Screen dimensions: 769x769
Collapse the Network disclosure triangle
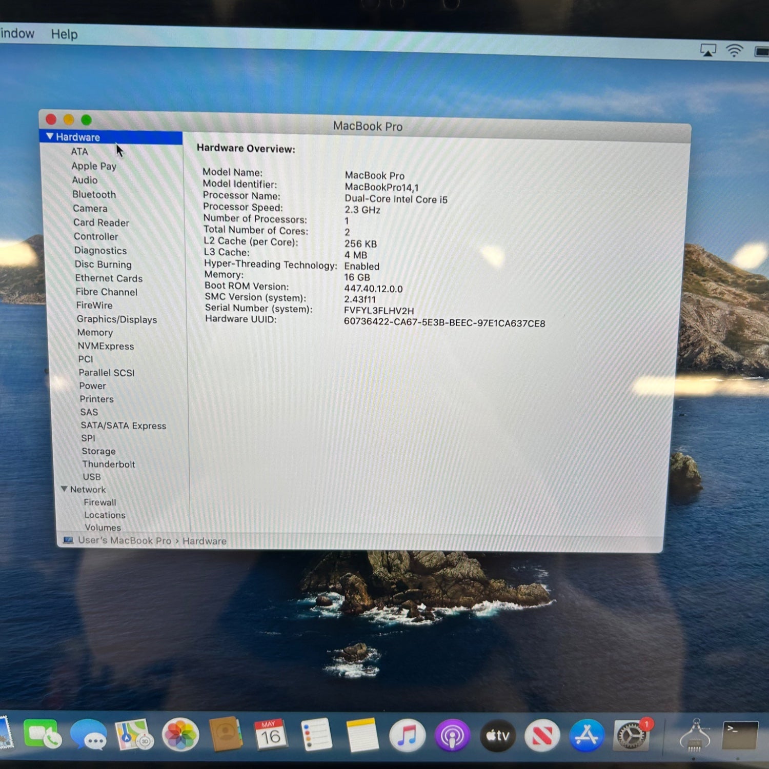click(64, 489)
